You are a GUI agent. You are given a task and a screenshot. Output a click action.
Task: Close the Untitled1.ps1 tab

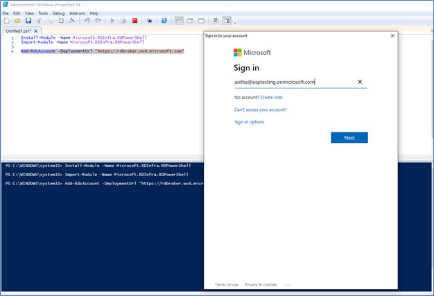tap(36, 31)
